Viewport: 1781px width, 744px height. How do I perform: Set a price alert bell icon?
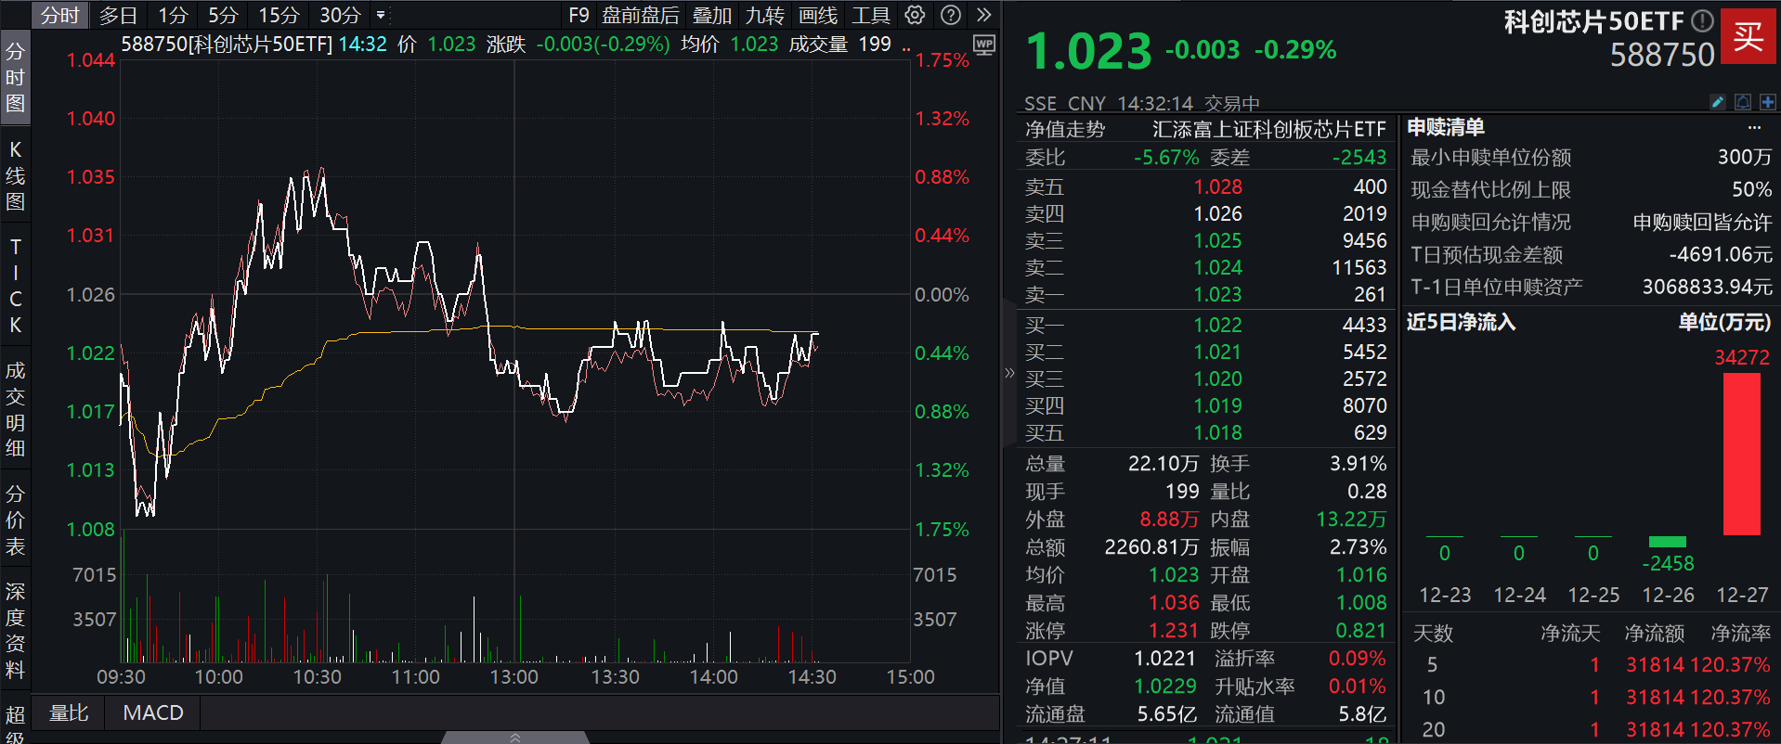[x=1743, y=102]
